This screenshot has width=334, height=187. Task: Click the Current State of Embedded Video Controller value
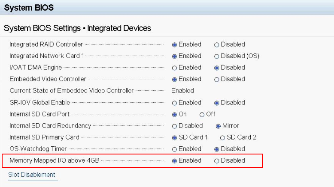(x=182, y=91)
